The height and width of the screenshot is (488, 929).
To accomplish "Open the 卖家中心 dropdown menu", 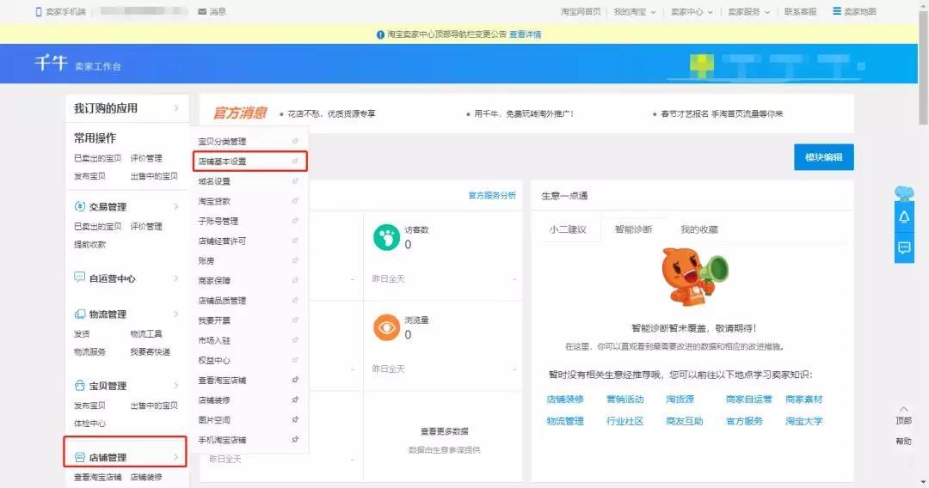I will click(x=692, y=12).
